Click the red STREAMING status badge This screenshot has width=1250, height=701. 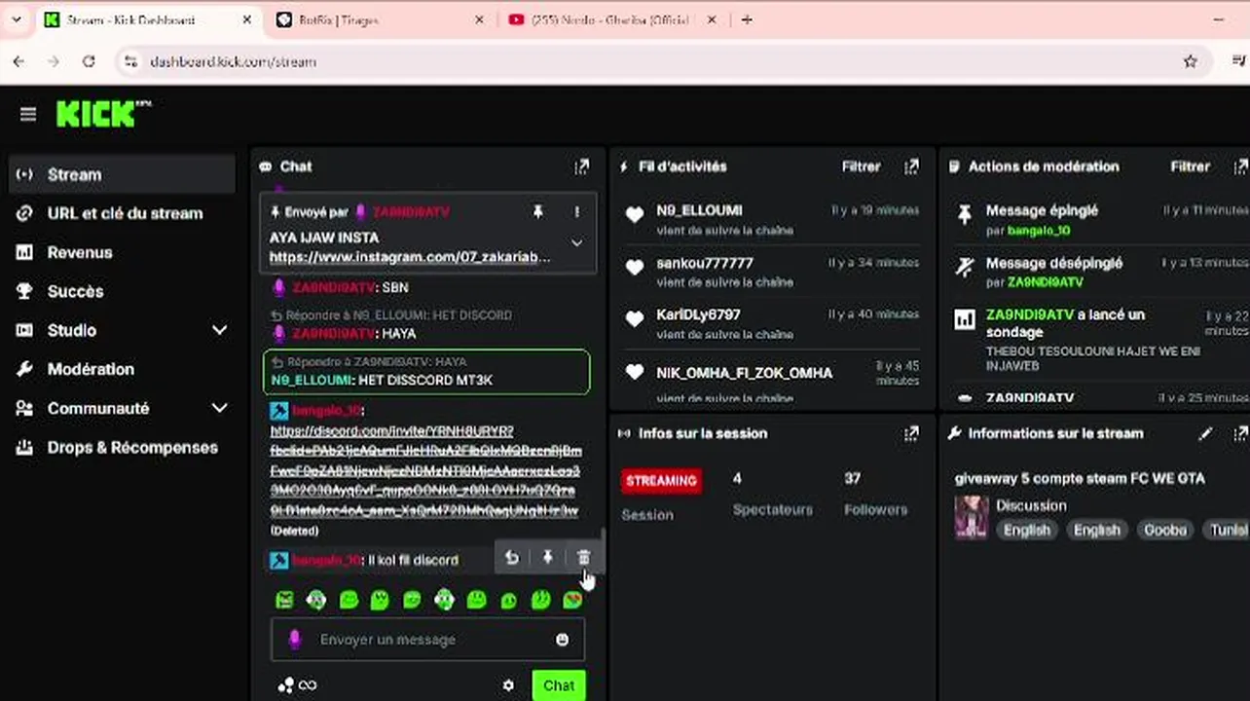(661, 480)
